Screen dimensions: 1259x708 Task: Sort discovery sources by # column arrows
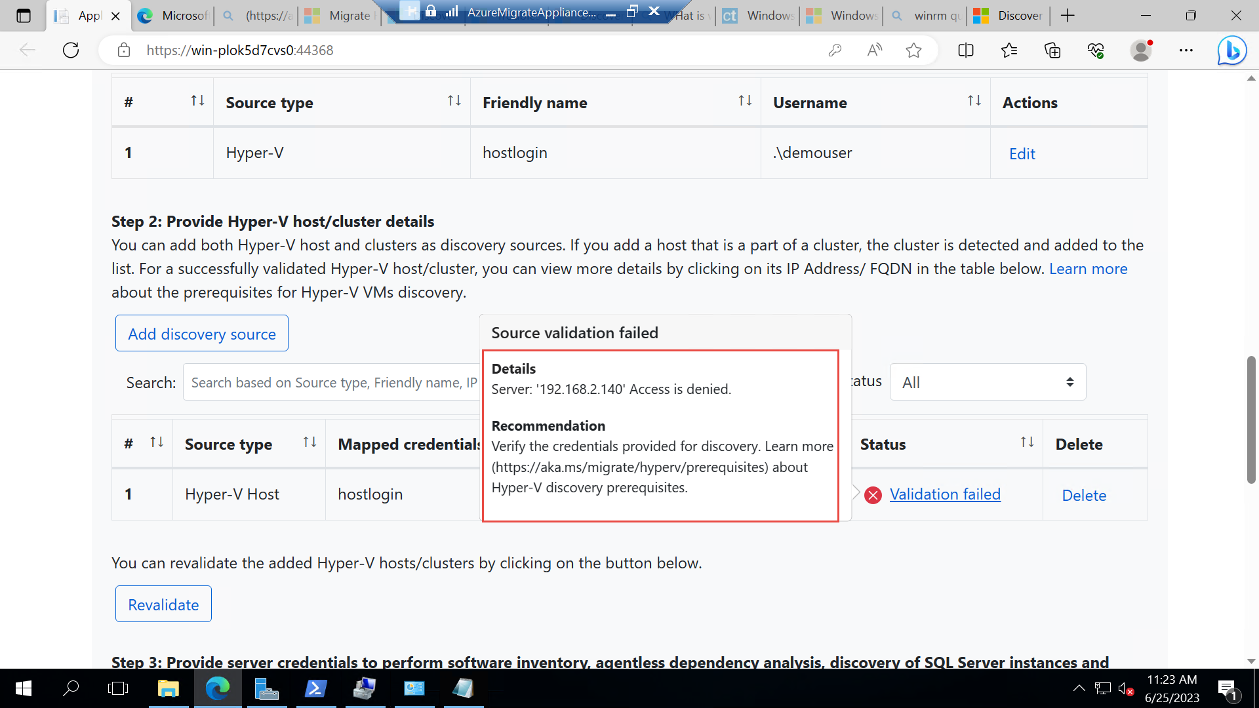pos(157,442)
